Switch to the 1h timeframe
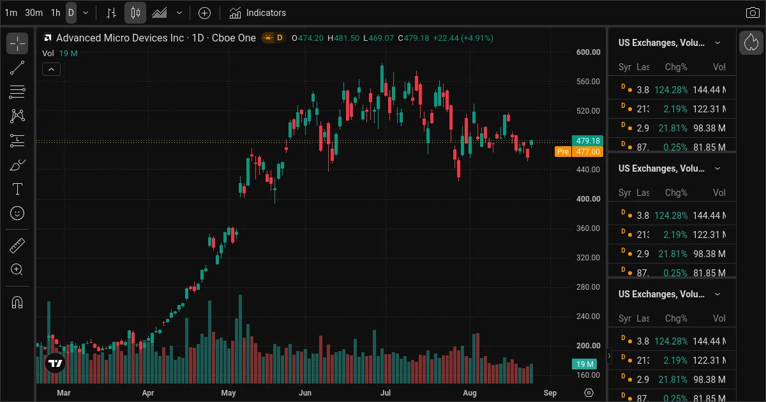Screen dimensions: 766x402 coord(56,13)
